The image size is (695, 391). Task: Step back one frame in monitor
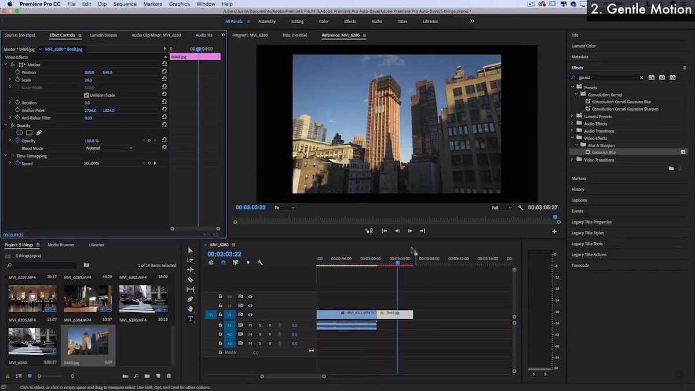point(397,231)
